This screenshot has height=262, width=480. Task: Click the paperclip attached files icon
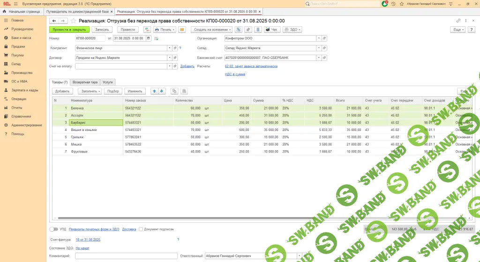[248, 29]
